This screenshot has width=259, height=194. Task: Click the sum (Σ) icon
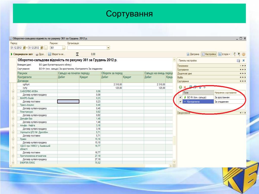77,54
